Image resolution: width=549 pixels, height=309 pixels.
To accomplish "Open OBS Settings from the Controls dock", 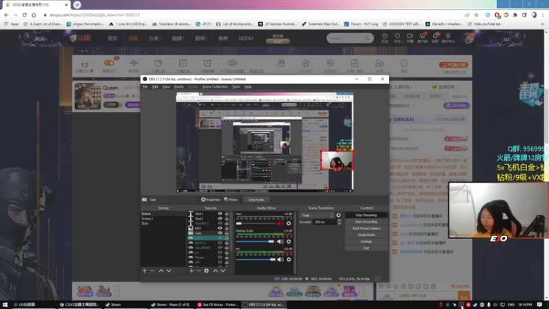I will (366, 242).
